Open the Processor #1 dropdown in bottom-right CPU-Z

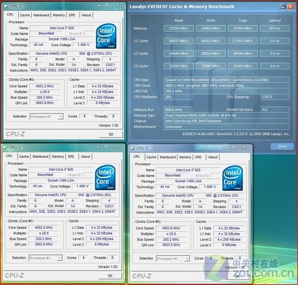(x=187, y=259)
